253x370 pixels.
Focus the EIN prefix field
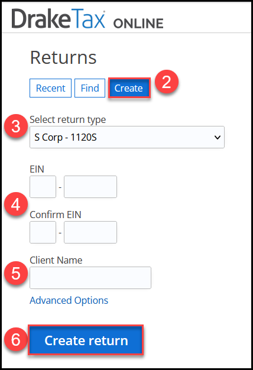coord(43,187)
